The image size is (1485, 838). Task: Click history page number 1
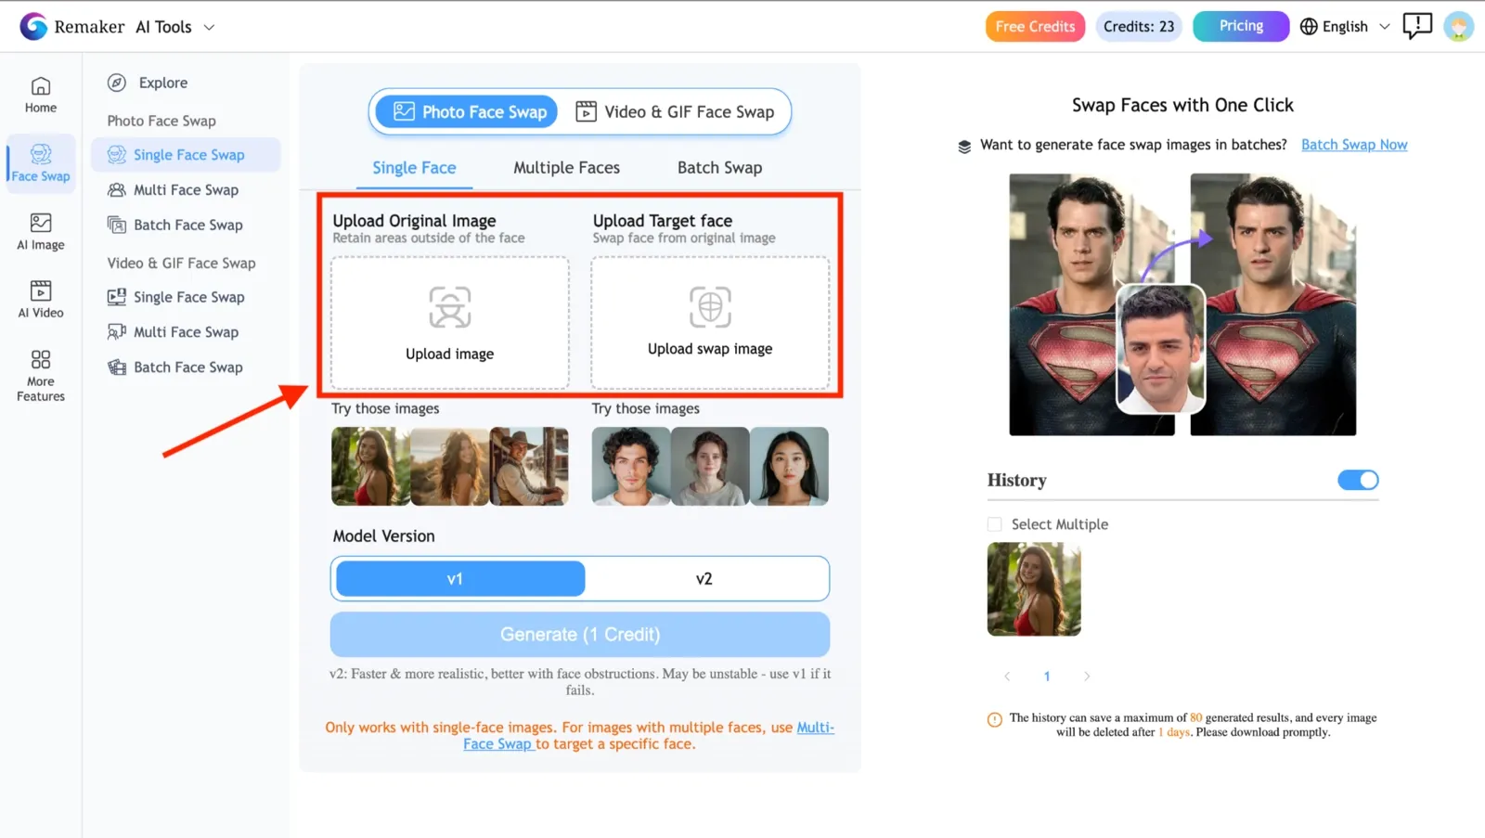[x=1047, y=677]
